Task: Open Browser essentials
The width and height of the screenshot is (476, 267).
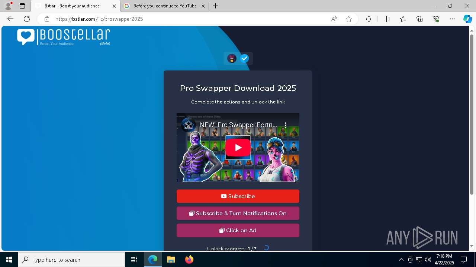Action: click(436, 19)
